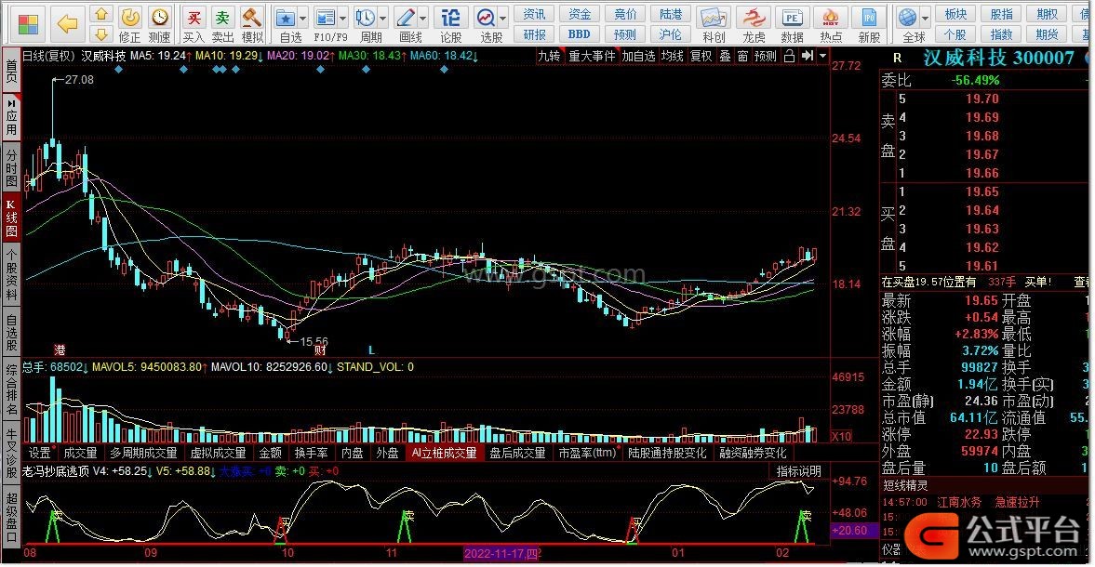
Task: Switch to the 首页 sidebar tab
Action: tap(11, 71)
